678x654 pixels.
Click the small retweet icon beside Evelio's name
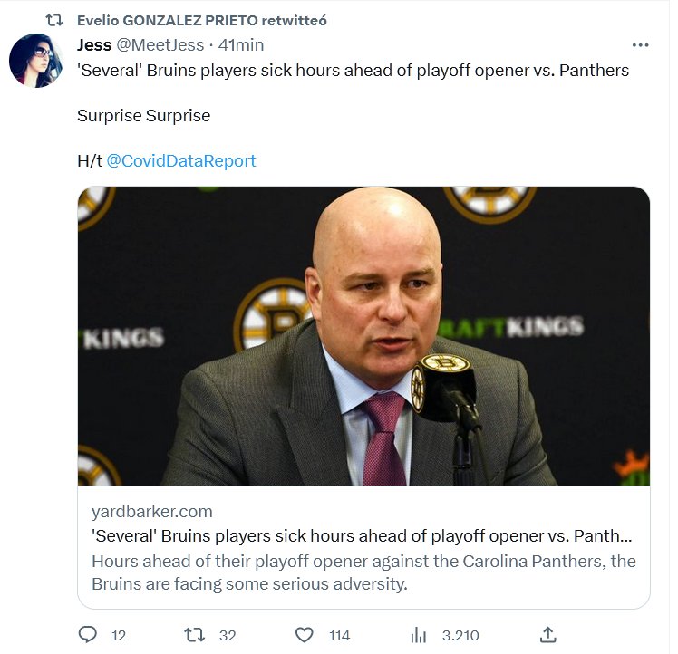tap(54, 20)
